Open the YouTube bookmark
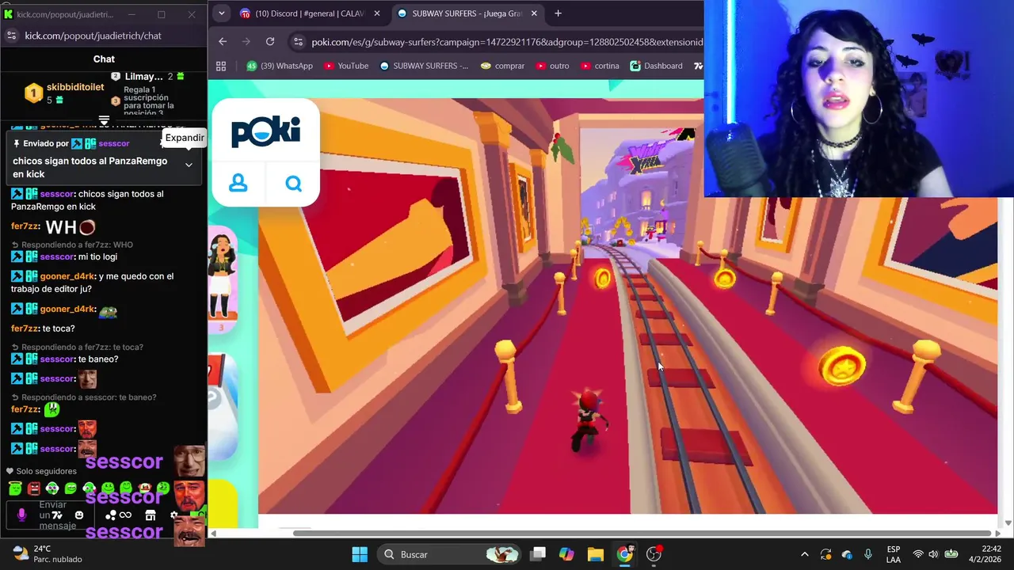This screenshot has width=1014, height=570. click(345, 66)
